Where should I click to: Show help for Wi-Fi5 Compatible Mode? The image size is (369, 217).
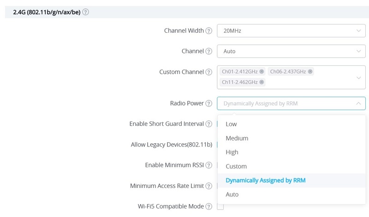(x=209, y=206)
